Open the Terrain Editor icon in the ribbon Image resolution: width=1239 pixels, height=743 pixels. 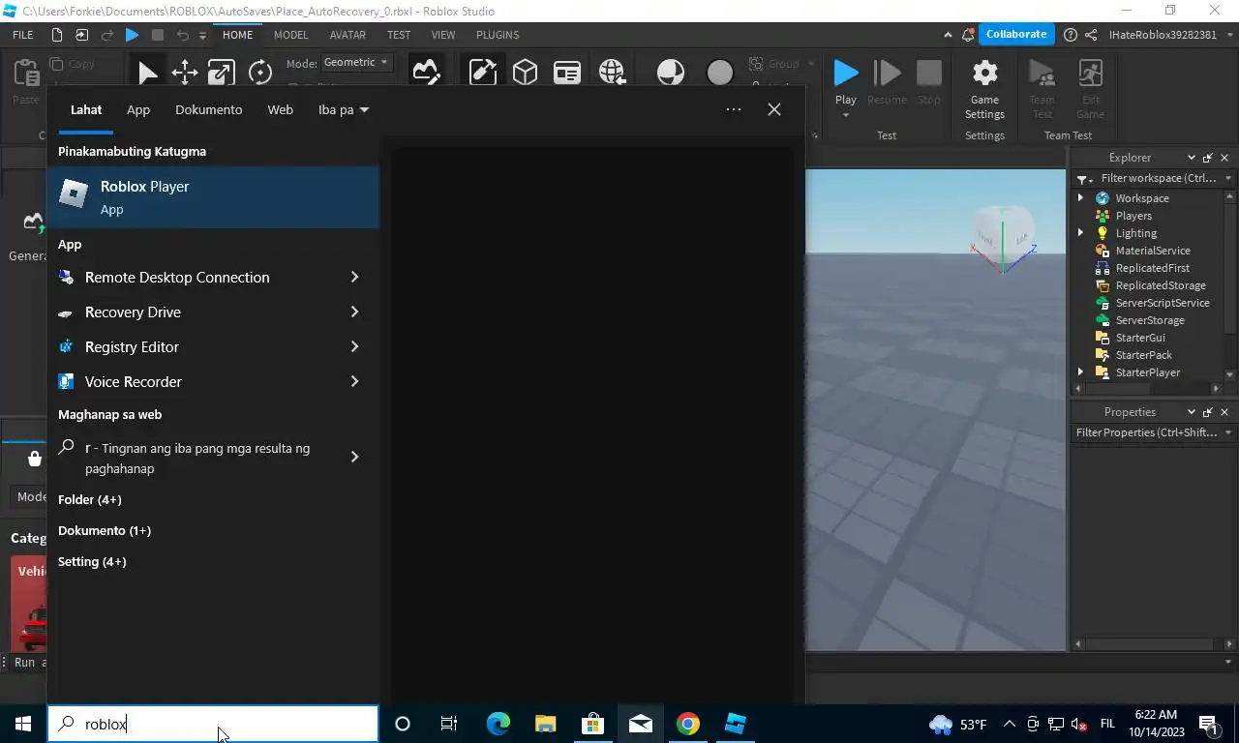point(426,73)
